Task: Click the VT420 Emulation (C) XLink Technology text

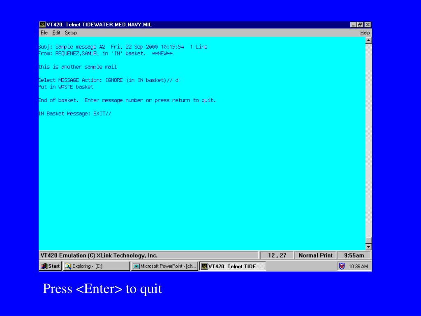Action: click(x=99, y=256)
